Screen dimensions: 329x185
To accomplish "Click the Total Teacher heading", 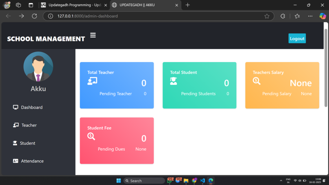I will (x=101, y=72).
